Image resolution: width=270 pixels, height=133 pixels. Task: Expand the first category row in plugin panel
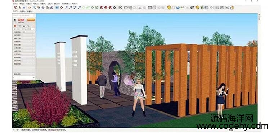[24, 32]
